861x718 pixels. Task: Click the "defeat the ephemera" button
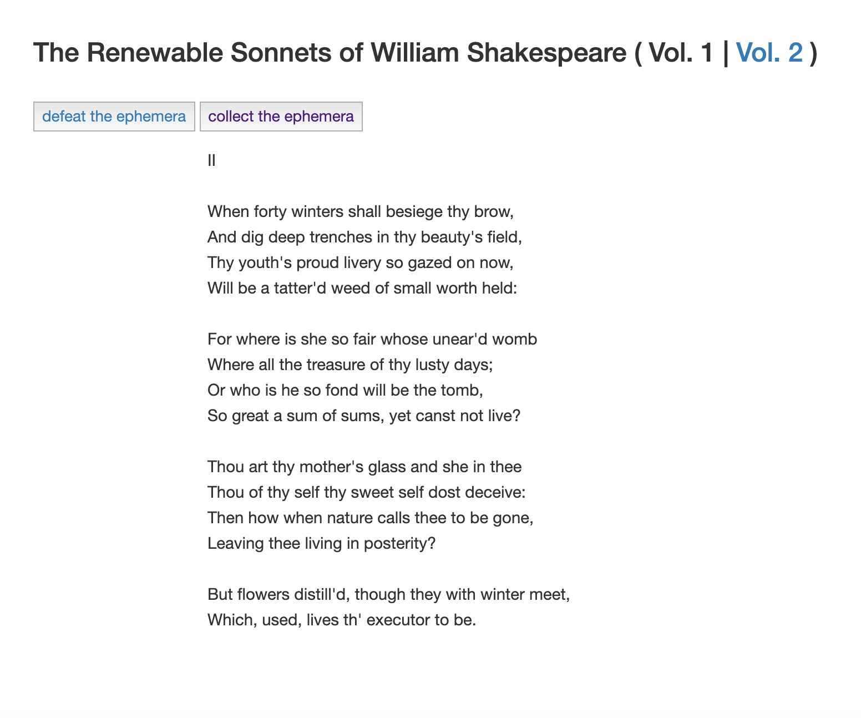[x=114, y=117]
